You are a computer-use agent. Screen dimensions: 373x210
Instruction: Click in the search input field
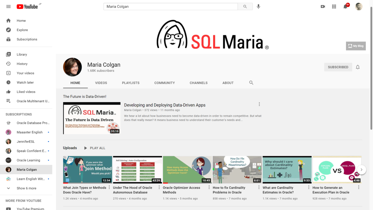tap(171, 7)
